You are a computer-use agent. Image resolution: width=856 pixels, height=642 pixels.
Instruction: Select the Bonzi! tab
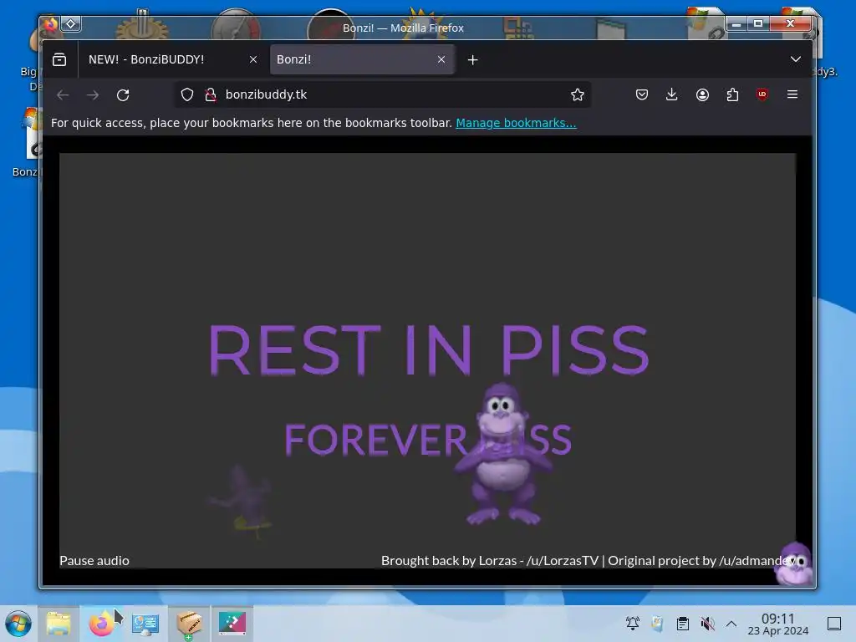362,59
